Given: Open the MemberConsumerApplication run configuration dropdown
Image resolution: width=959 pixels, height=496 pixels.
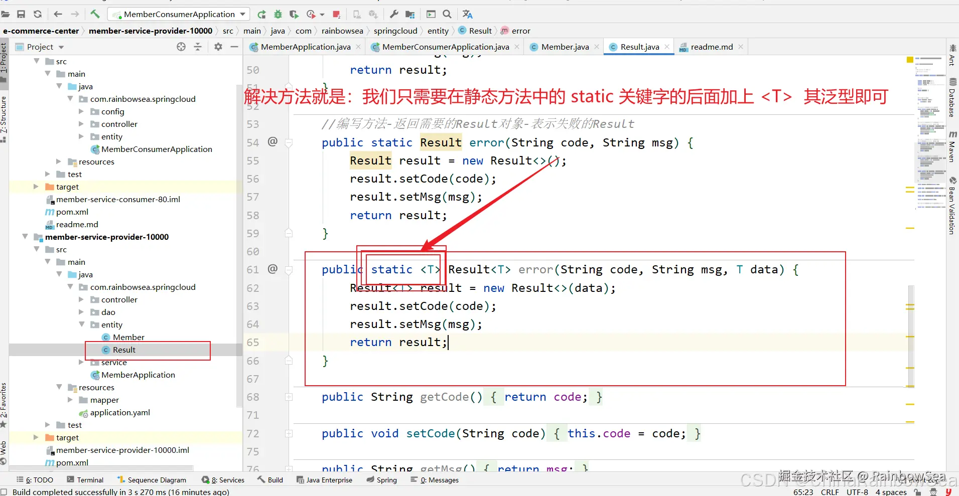Looking at the screenshot, I should 179,14.
